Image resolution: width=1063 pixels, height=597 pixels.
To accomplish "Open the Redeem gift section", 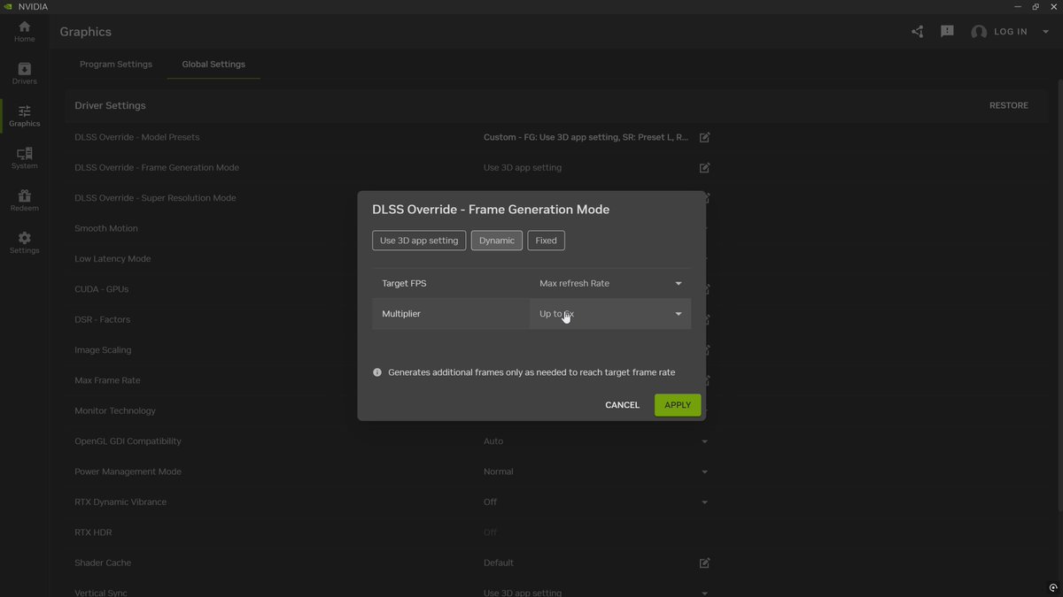I will pyautogui.click(x=24, y=201).
